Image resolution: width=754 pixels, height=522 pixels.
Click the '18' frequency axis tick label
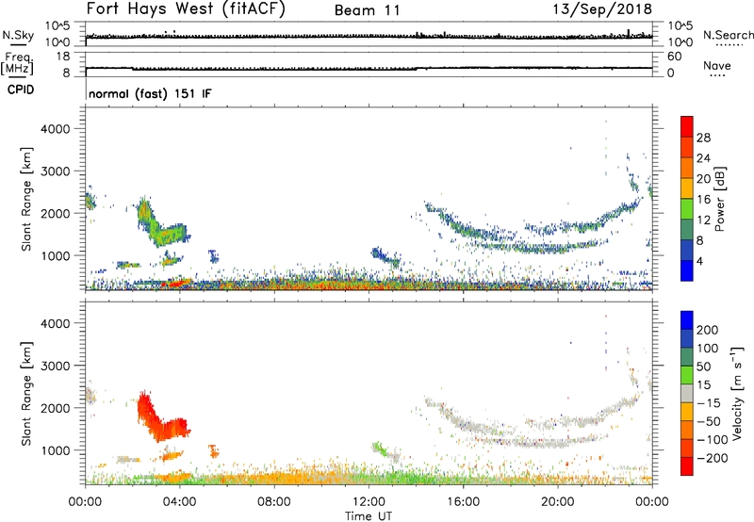click(x=63, y=57)
